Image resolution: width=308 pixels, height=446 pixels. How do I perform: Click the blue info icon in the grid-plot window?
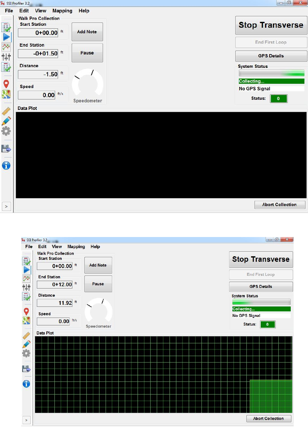[x=26, y=384]
